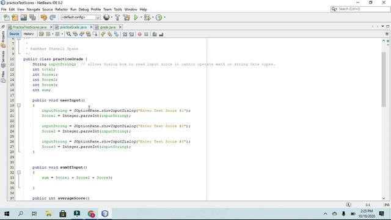Toggle the History view button

(29, 34)
